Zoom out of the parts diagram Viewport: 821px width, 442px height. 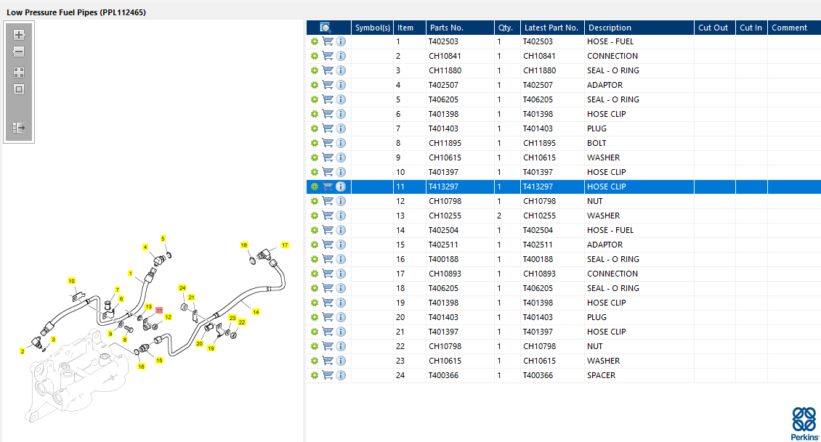tap(19, 52)
